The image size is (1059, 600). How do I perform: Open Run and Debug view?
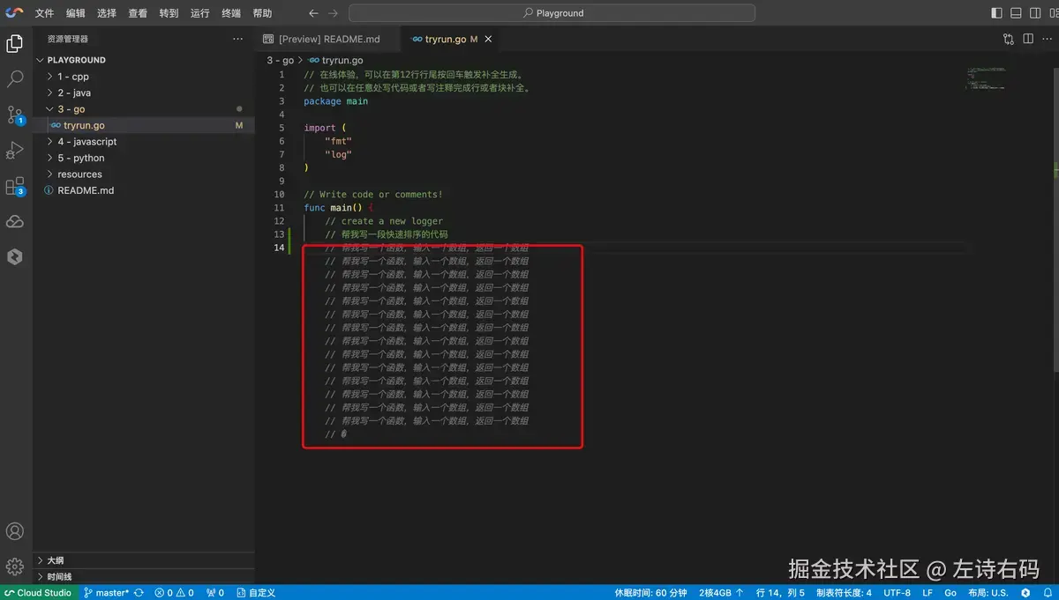(15, 151)
